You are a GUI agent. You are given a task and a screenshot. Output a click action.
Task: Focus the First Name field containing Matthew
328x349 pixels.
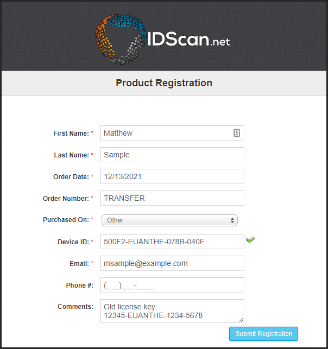(x=172, y=133)
